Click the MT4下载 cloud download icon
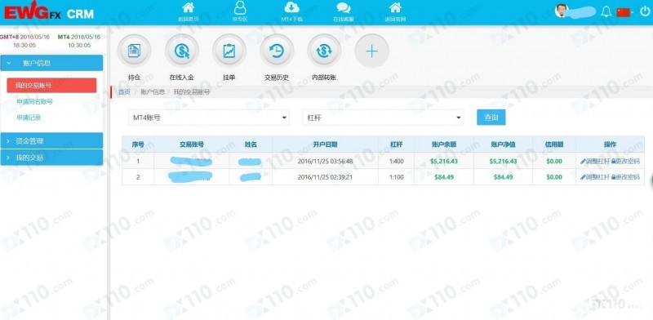 tap(291, 7)
